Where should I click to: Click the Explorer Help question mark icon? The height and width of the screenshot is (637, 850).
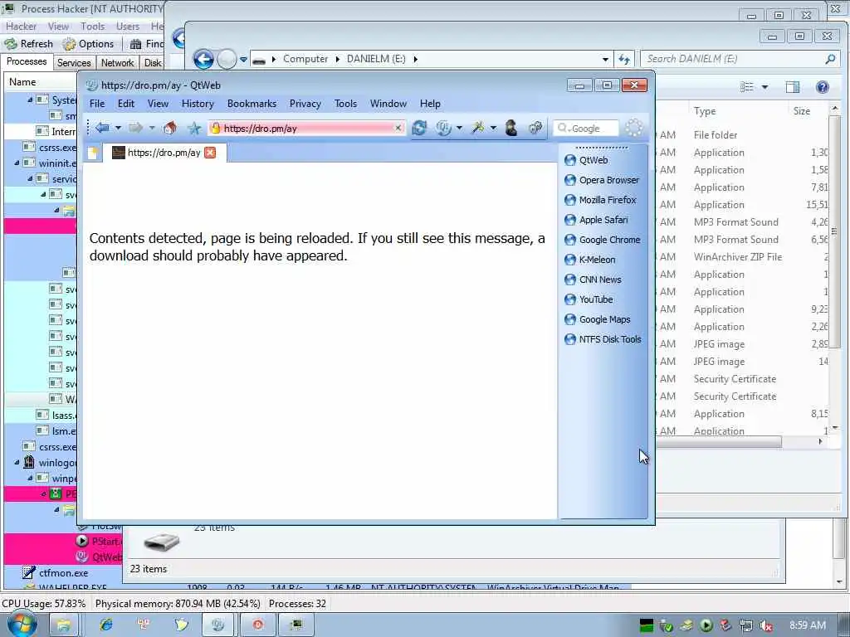(823, 87)
